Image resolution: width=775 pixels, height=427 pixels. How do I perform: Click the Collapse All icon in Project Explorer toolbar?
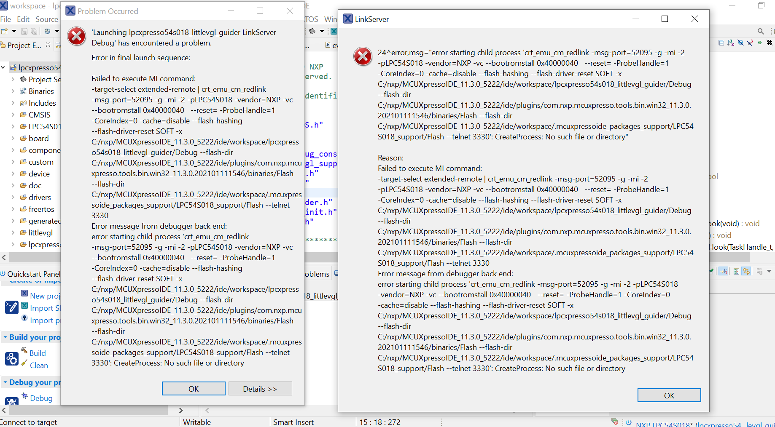point(721,43)
